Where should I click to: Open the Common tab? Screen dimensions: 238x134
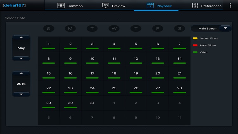point(70,6)
